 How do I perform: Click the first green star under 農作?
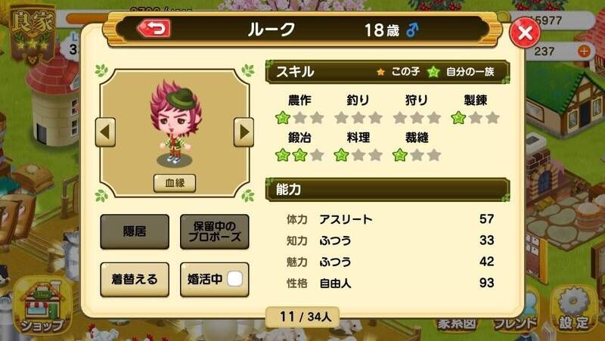282,118
